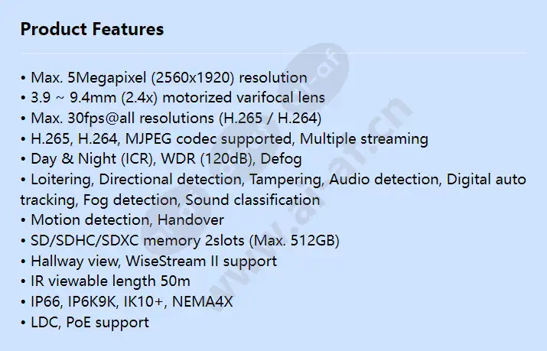Select the motorized varifocal lens line
Image resolution: width=547 pixels, height=351 pixels.
(x=173, y=98)
